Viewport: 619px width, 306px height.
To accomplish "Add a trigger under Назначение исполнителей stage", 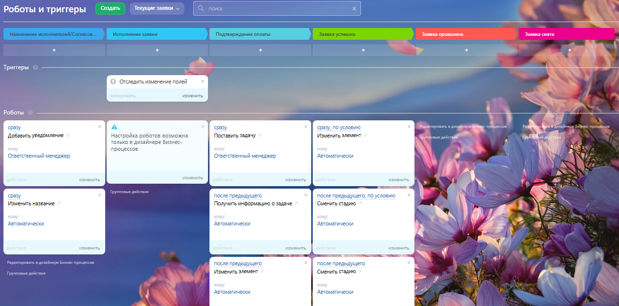I will click(54, 50).
